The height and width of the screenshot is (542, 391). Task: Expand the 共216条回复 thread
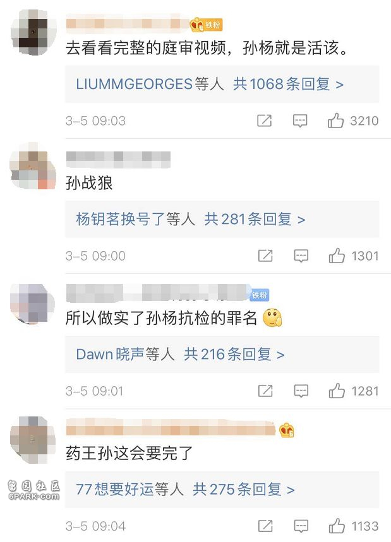click(x=234, y=355)
